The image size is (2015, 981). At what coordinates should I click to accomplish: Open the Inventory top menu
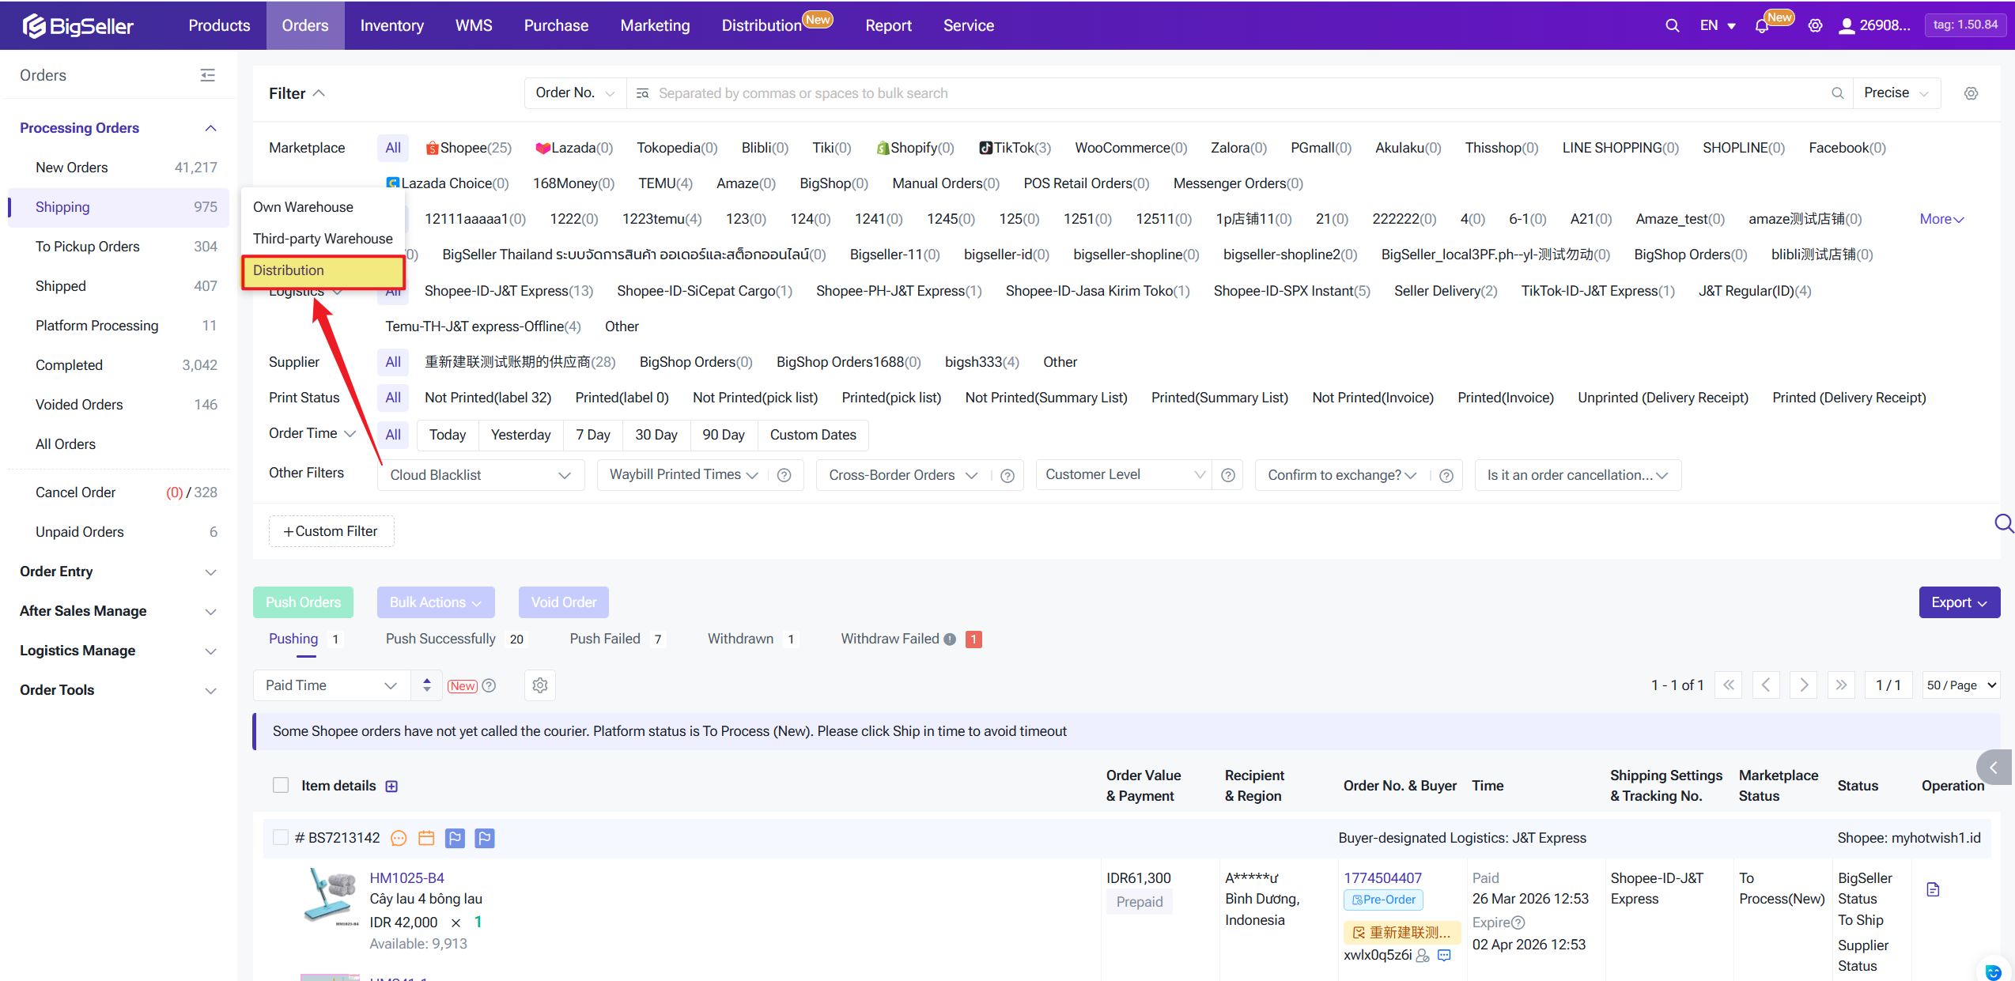391,25
